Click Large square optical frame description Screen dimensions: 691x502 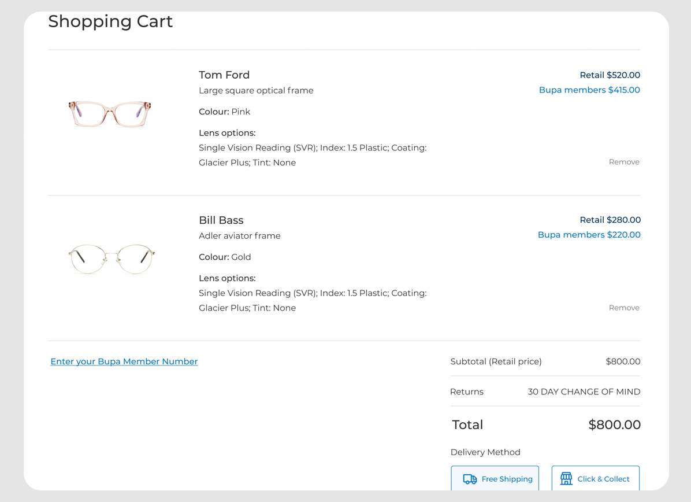click(x=256, y=90)
